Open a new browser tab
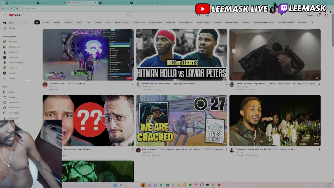 (x=162, y=3)
